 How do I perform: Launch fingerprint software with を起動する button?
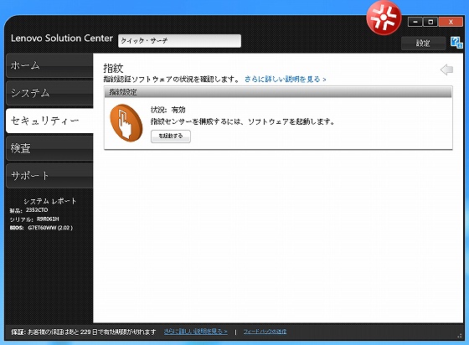(x=171, y=136)
